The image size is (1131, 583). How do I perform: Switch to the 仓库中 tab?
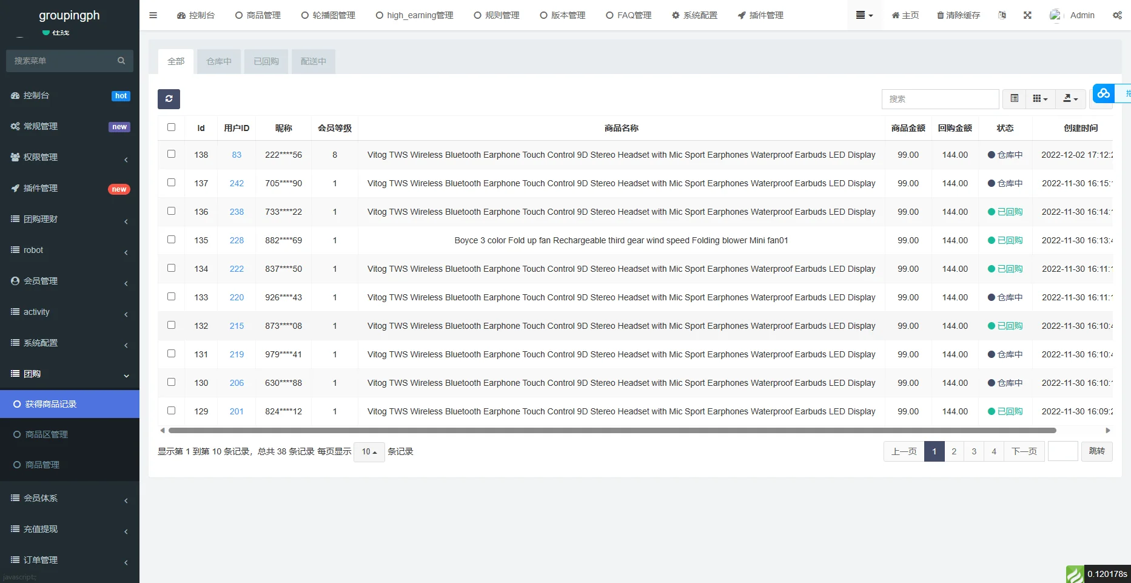coord(219,61)
